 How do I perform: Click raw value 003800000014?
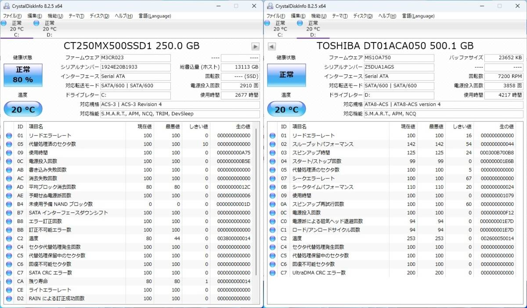[234, 239]
